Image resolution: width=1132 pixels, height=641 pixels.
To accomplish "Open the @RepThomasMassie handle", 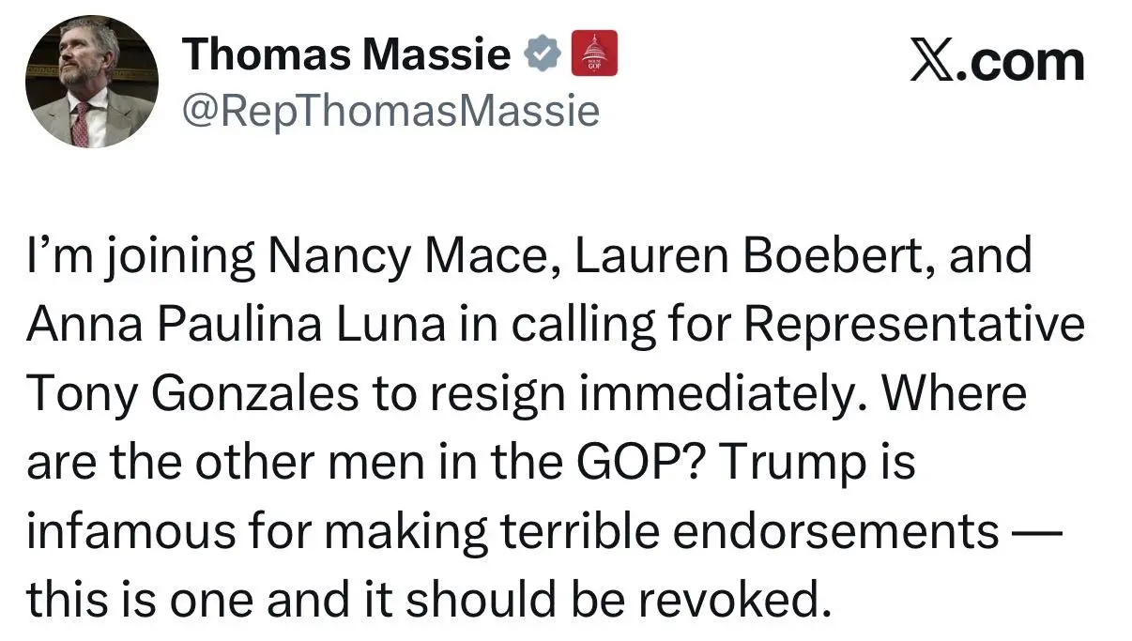I will (390, 111).
